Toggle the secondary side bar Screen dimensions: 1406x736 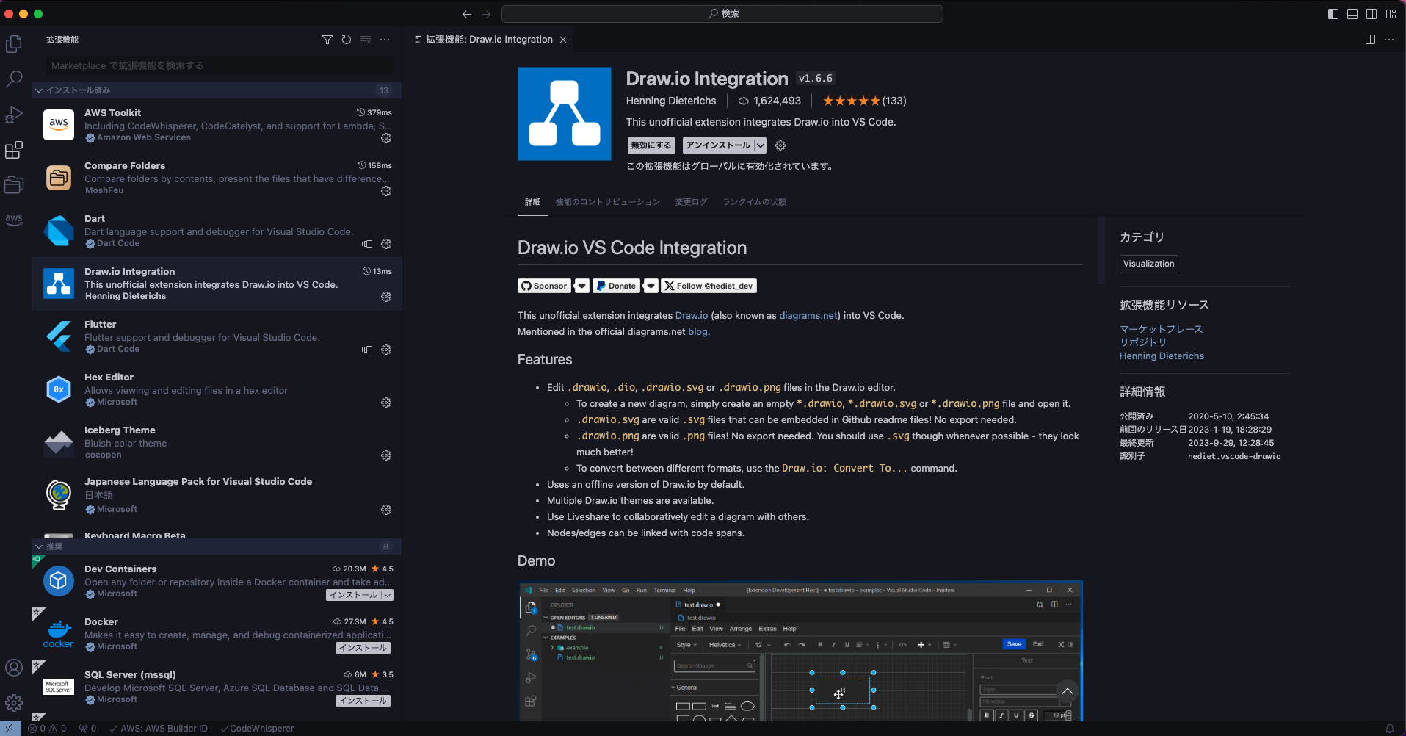click(1371, 14)
